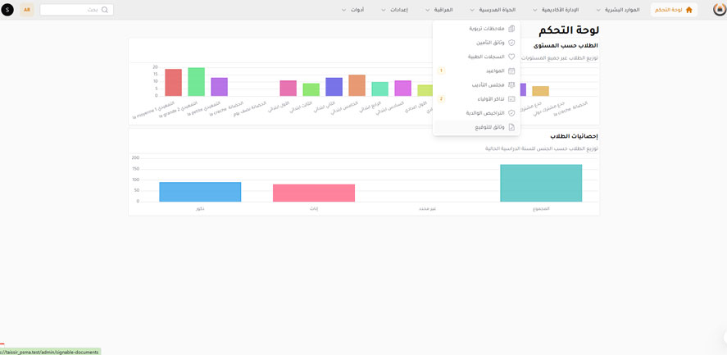Choose وثائق للتوقيع in the dropdown list
This screenshot has width=727, height=355.
click(489, 127)
